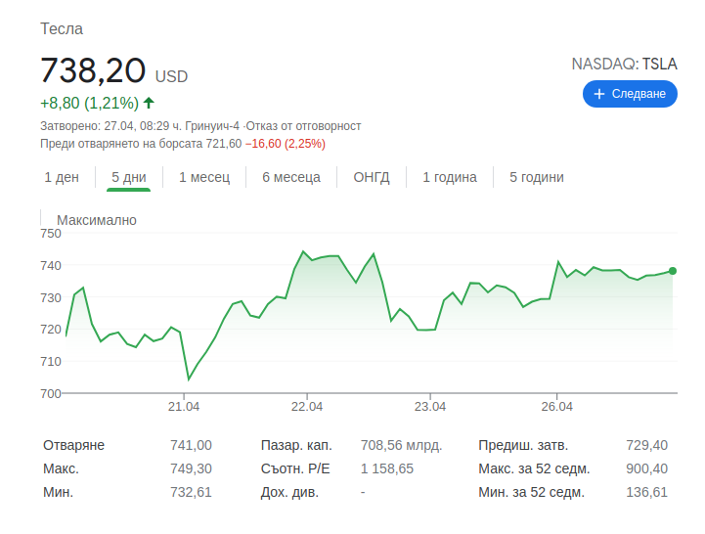Click the 52-week high value 900,40
The image size is (705, 534).
click(647, 468)
